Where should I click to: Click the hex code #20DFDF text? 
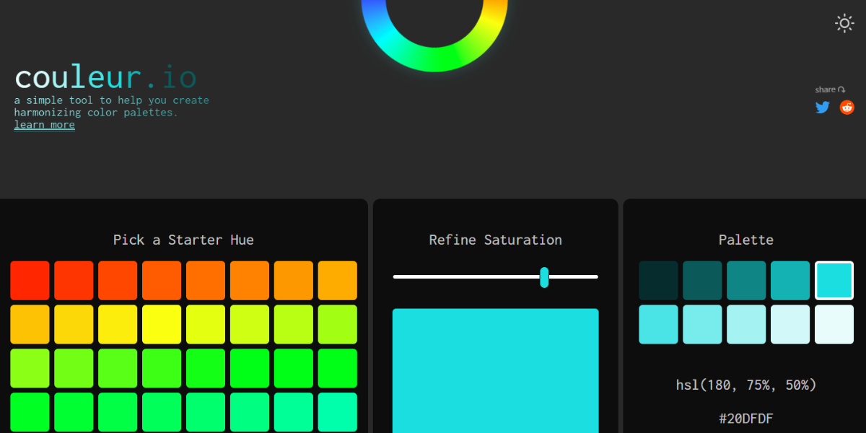click(x=746, y=418)
